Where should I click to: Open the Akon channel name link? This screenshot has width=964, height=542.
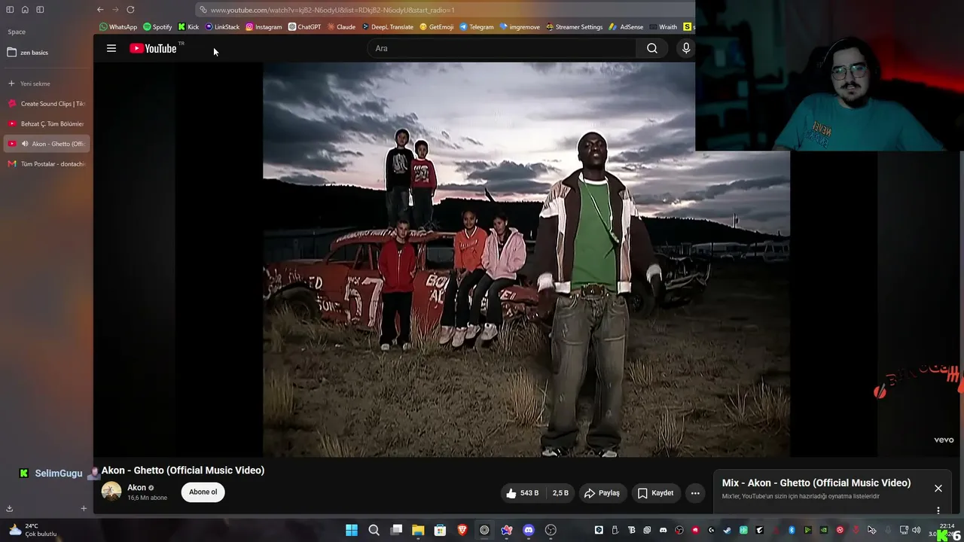click(x=136, y=488)
